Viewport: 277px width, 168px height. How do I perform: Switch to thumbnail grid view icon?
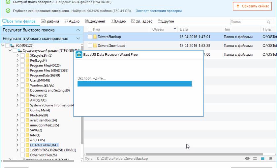pyautogui.click(x=255, y=158)
